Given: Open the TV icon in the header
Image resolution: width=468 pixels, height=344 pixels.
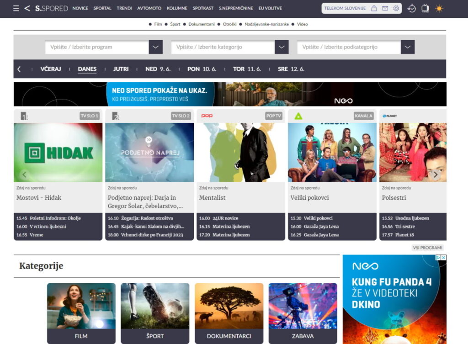Looking at the screenshot, I should [425, 8].
